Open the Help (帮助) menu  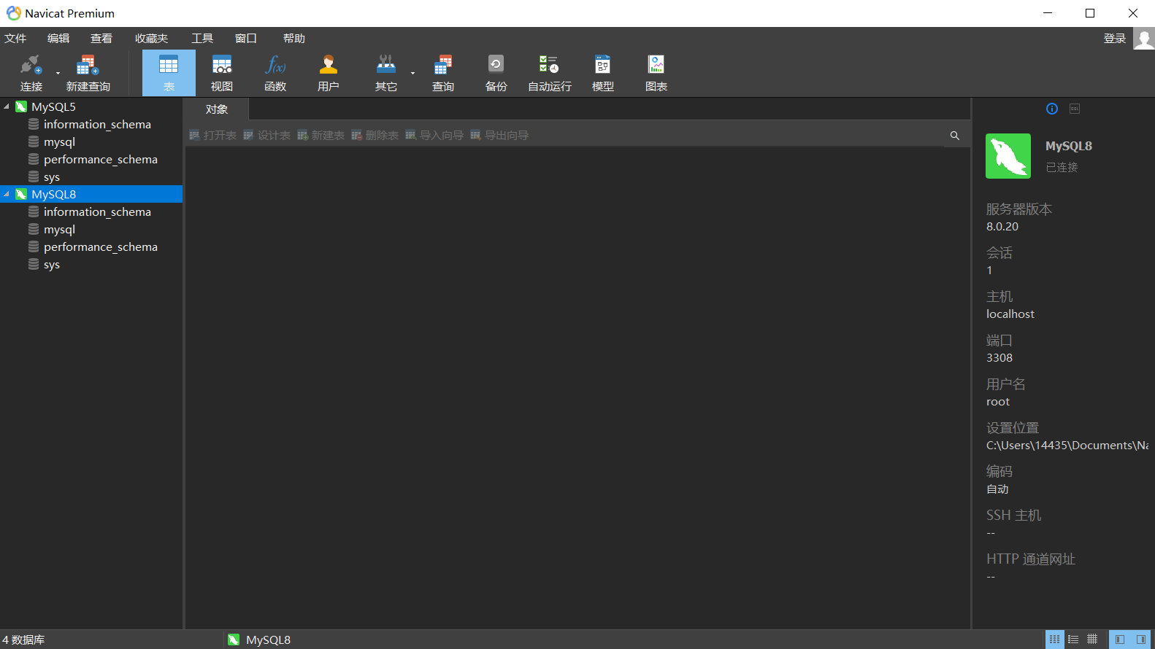click(x=294, y=39)
